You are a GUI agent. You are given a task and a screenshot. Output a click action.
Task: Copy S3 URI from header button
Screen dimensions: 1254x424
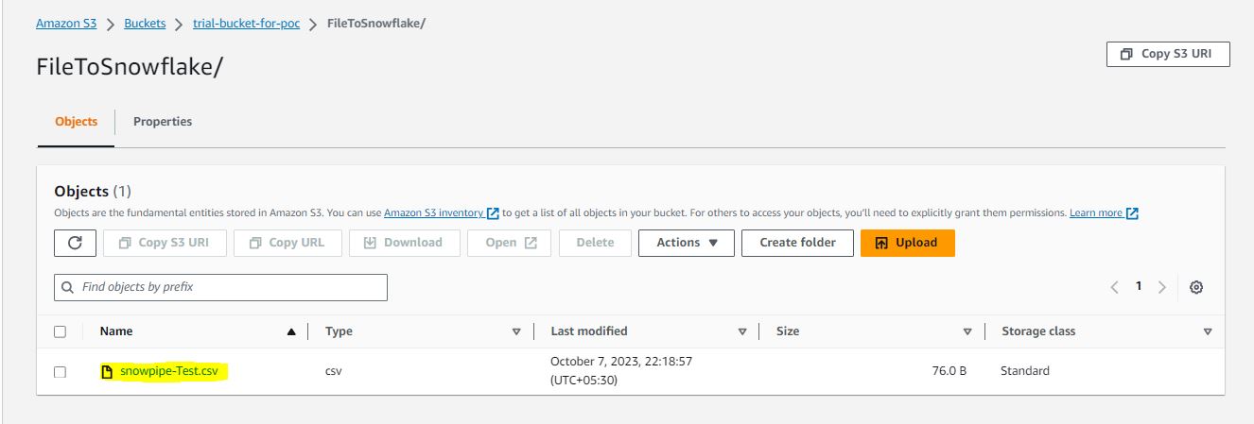1168,54
